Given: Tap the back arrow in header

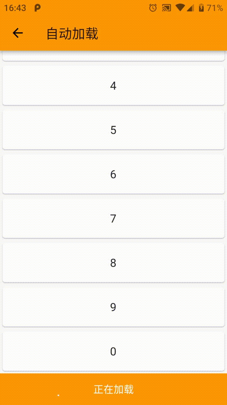Looking at the screenshot, I should (18, 33).
